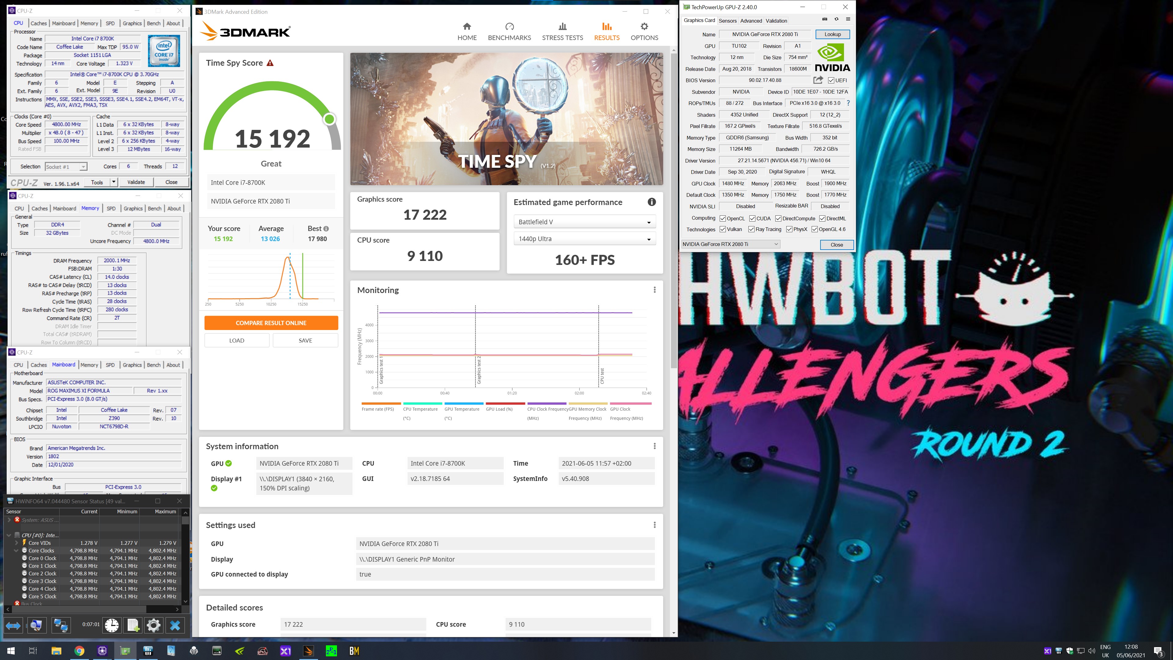Click the SAVE button in 3DMark
Screen dimensions: 1173x660
(x=305, y=340)
